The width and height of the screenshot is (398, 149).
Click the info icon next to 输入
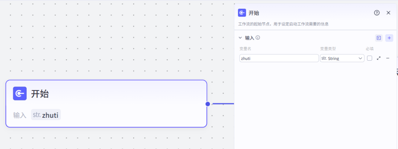[258, 38]
